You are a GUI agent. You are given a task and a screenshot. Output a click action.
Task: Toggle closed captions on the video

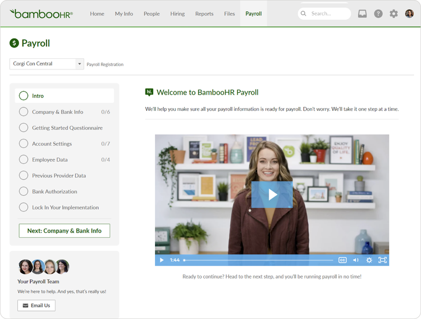pos(342,260)
